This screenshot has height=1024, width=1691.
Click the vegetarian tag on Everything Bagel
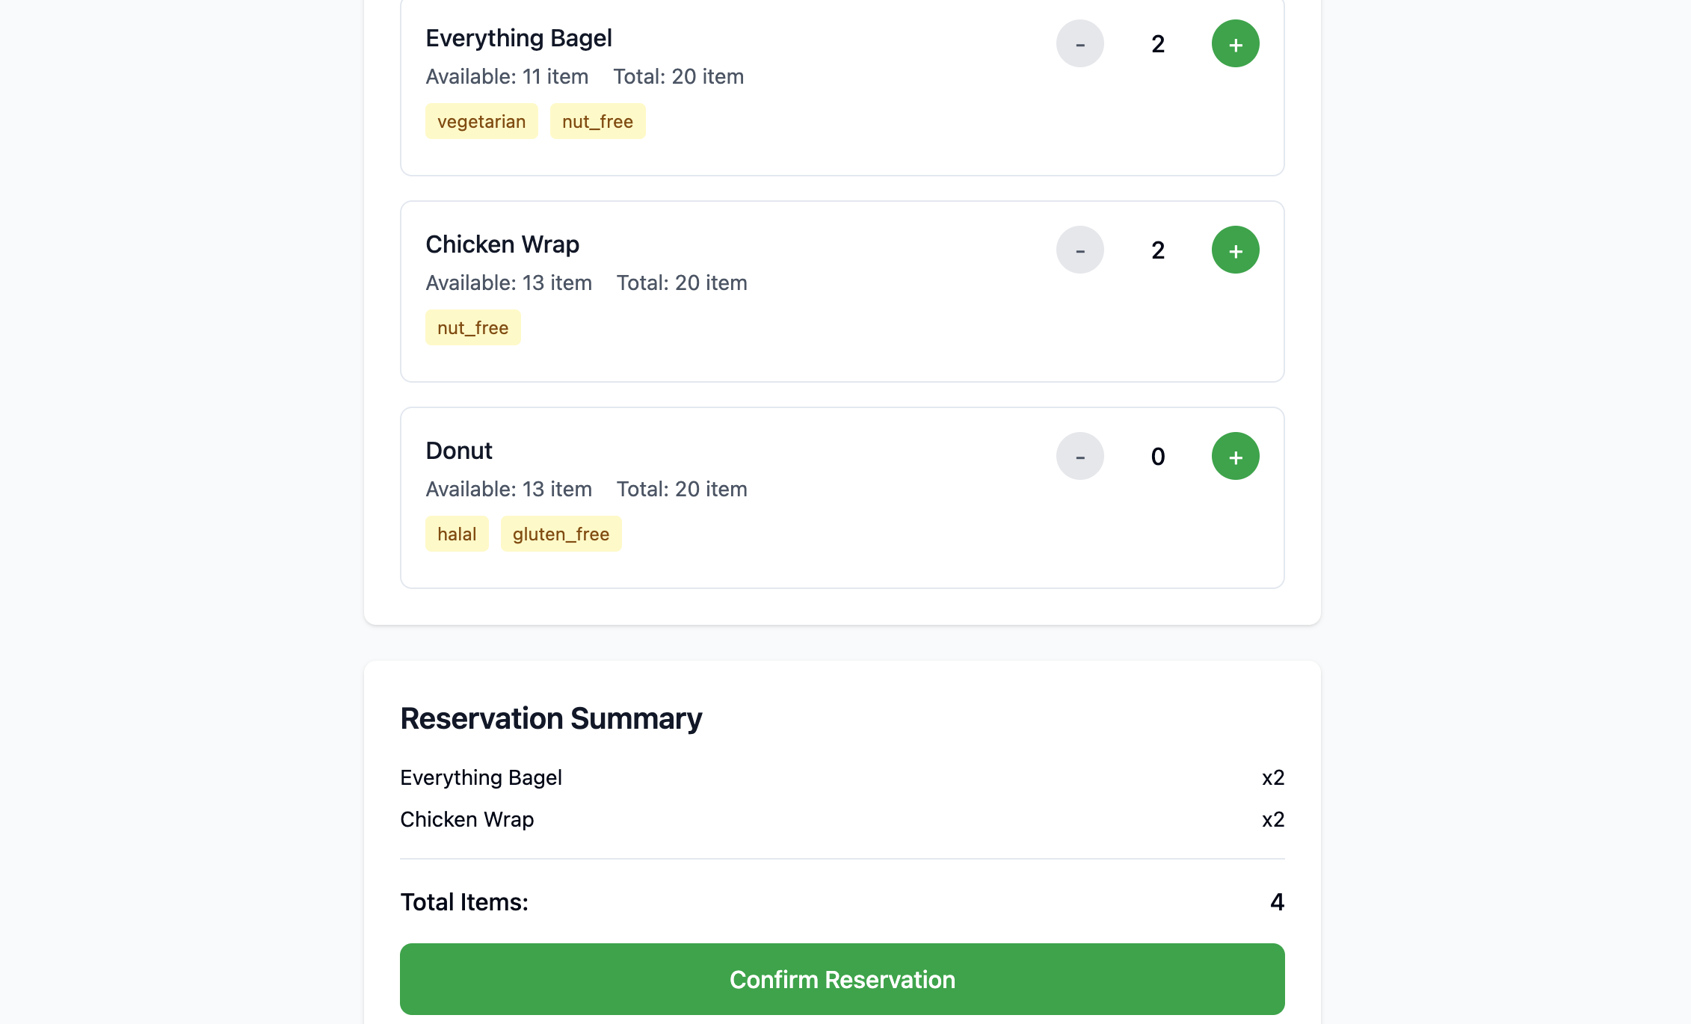pyautogui.click(x=481, y=122)
